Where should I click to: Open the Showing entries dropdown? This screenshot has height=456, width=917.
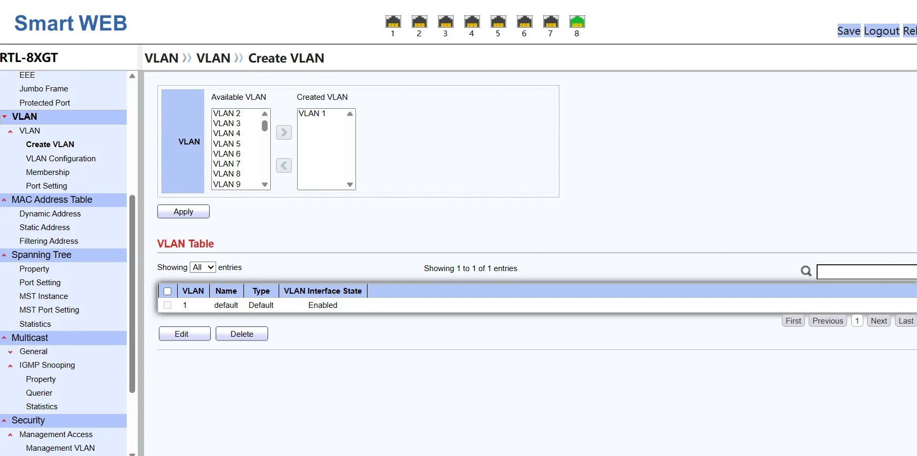(x=202, y=267)
